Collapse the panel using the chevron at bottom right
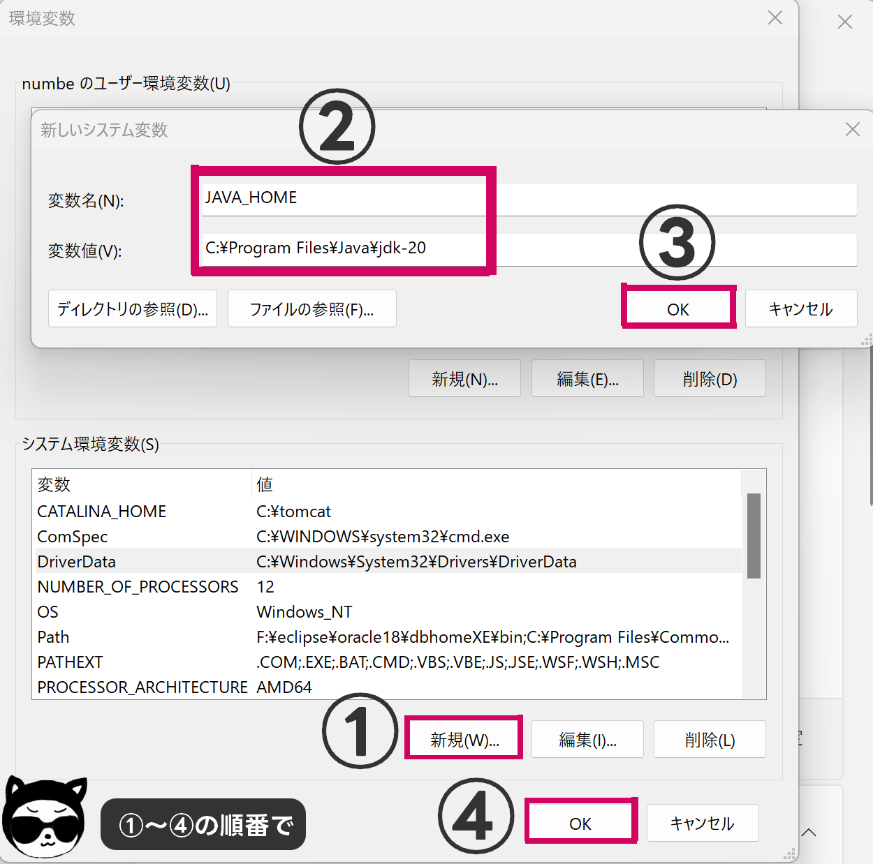The height and width of the screenshot is (864, 873). [808, 832]
